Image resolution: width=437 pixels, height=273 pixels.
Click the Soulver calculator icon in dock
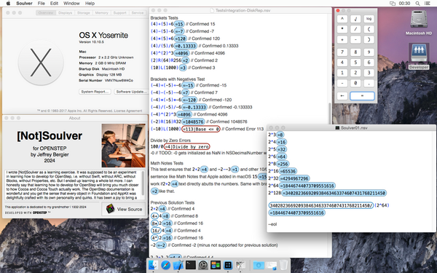228,265
